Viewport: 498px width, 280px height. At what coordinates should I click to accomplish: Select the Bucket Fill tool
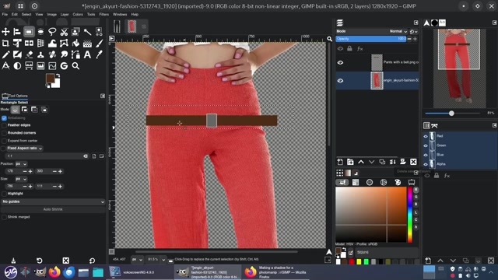[75, 44]
